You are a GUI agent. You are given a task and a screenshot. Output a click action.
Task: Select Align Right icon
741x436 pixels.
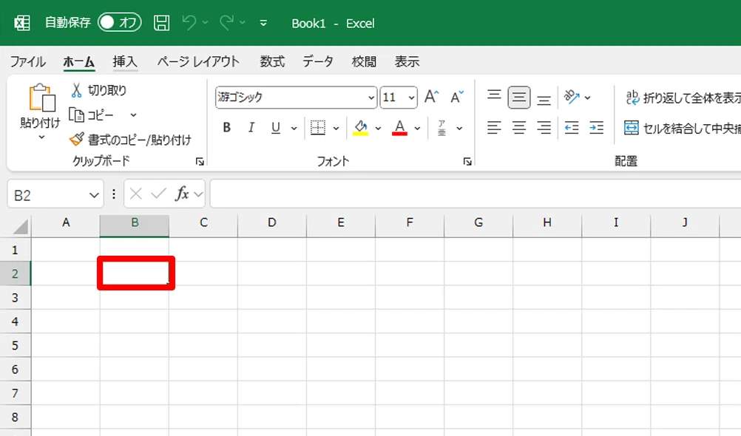pos(544,128)
